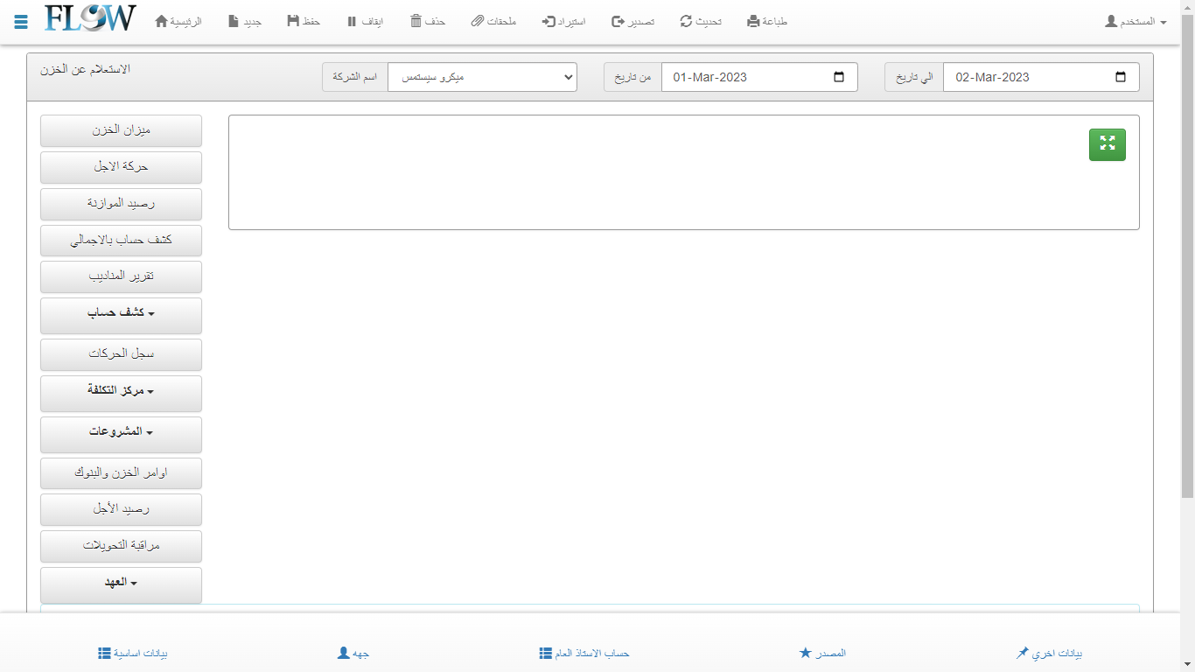The width and height of the screenshot is (1195, 672).
Task: Click the vertical page scrollbar
Action: (1187, 262)
